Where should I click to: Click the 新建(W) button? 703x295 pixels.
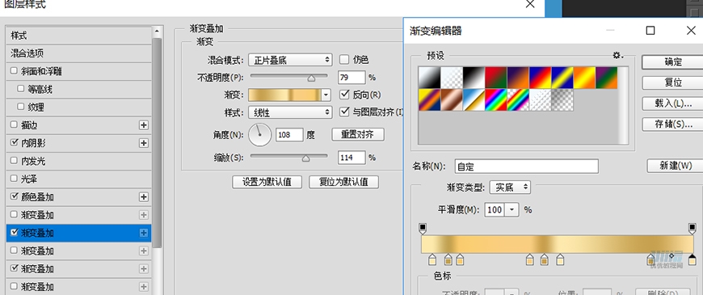click(x=676, y=166)
